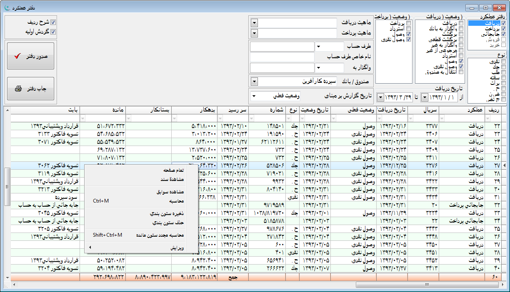Enable واگذار به بانک receipt status checkbox

(x=461, y=29)
